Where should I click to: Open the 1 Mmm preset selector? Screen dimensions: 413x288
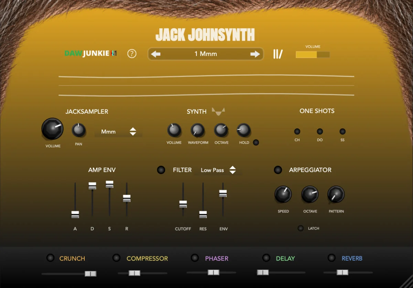pyautogui.click(x=205, y=54)
